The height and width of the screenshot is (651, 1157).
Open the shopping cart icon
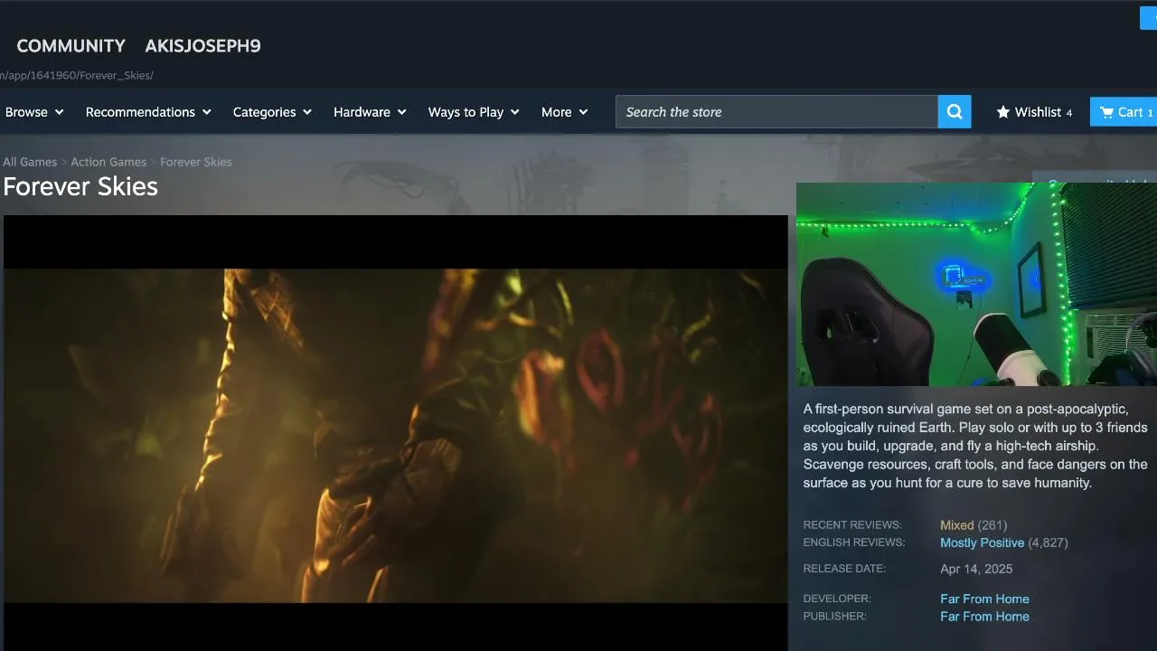click(1106, 112)
